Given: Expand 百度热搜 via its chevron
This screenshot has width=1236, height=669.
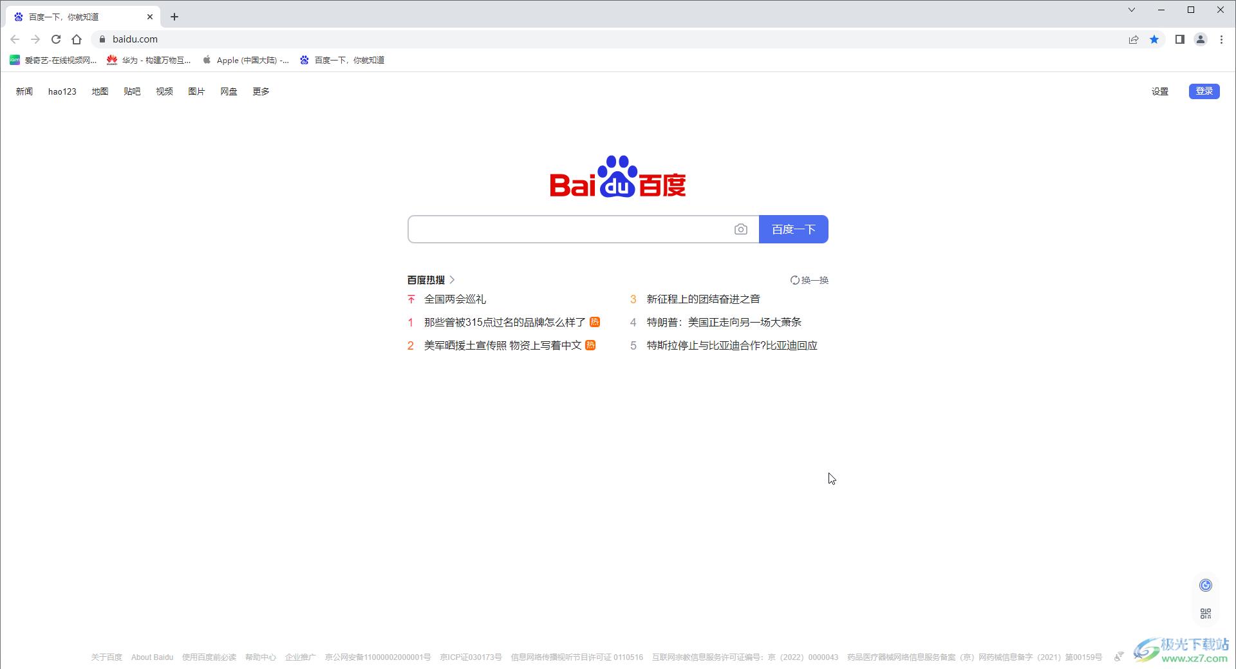Looking at the screenshot, I should [x=452, y=280].
